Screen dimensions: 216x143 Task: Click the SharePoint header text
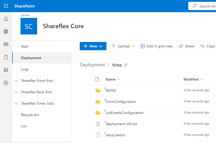24,6
